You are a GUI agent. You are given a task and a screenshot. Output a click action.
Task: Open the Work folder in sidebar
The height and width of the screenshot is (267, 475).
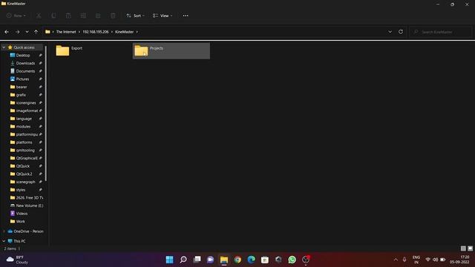pos(20,221)
